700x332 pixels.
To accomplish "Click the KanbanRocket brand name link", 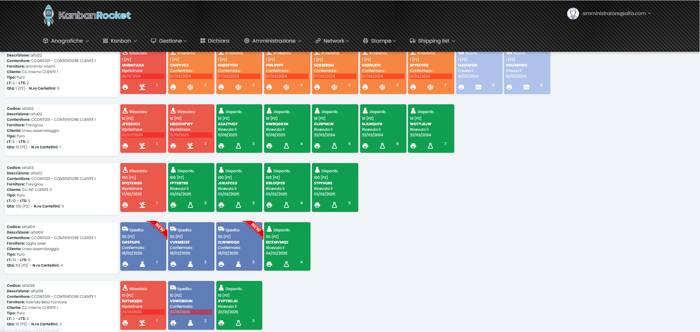I will click(95, 15).
